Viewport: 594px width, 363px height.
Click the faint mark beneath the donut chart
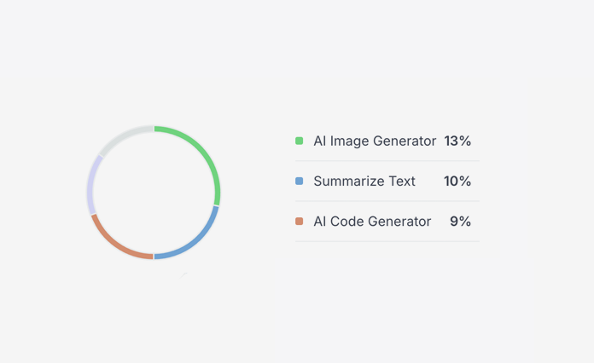point(183,274)
